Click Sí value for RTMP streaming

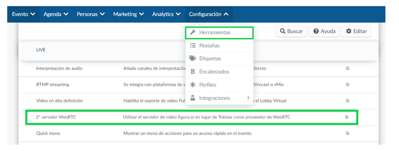click(x=347, y=85)
